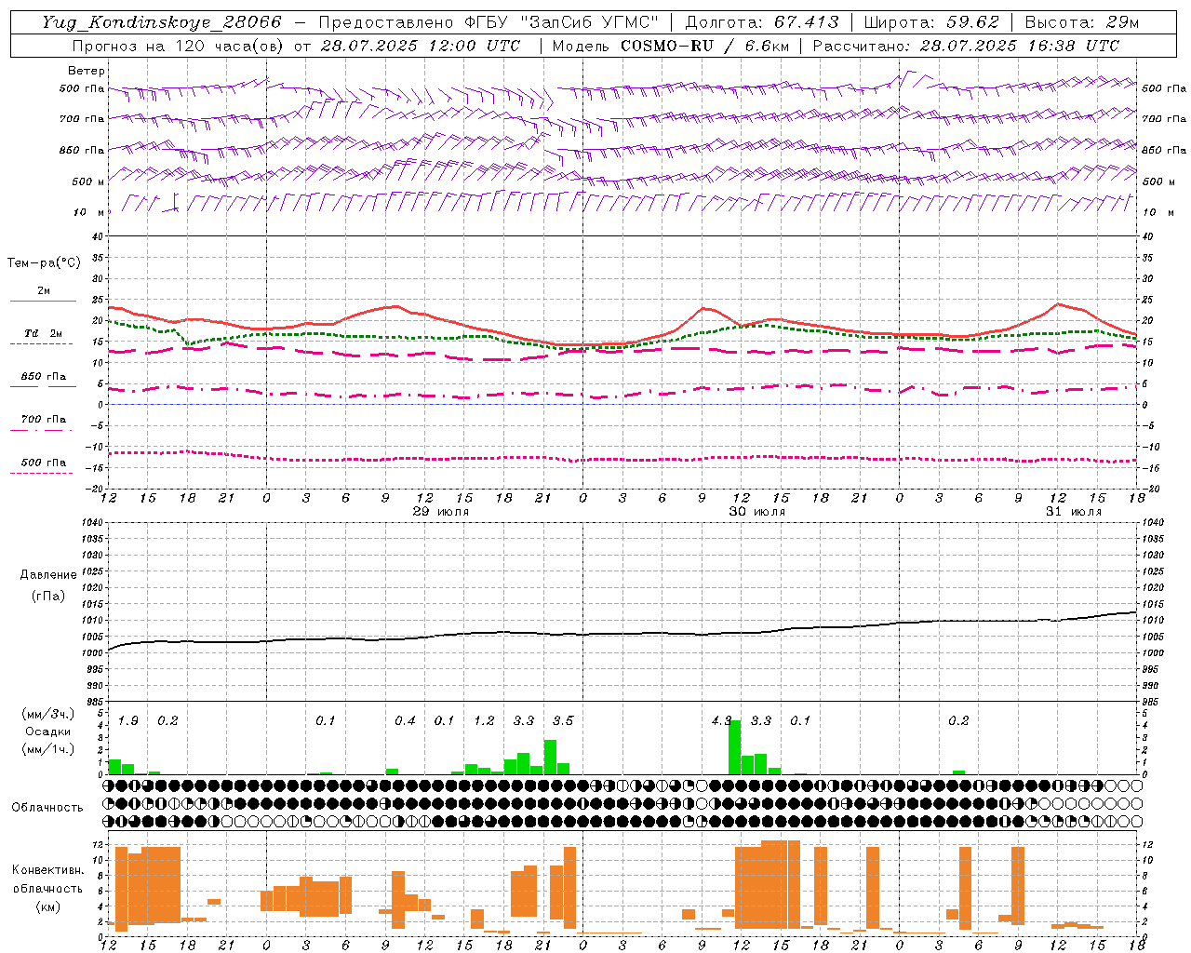Image resolution: width=1191 pixels, height=953 pixels.
Task: Select the Td 2м legend entry
Action: pos(44,333)
